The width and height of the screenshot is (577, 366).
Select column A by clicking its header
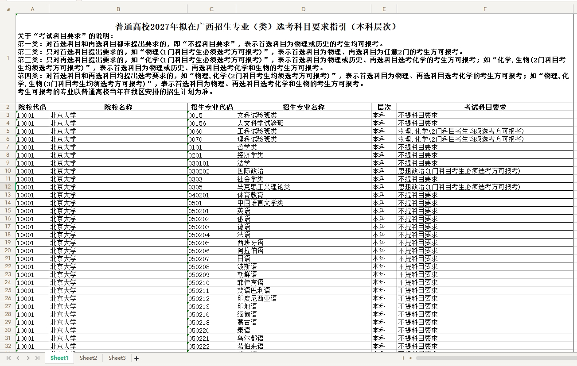point(32,8)
